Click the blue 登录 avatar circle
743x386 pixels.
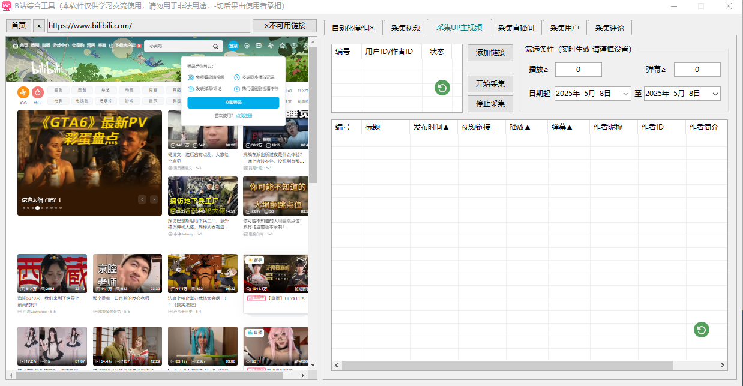[233, 46]
